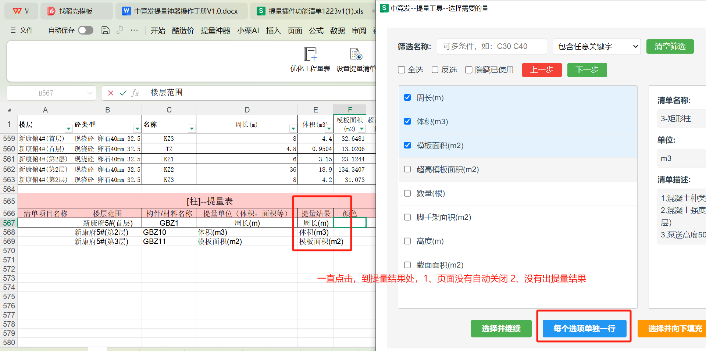
Task: Click the cancel X icon in formula bar
Action: click(110, 93)
